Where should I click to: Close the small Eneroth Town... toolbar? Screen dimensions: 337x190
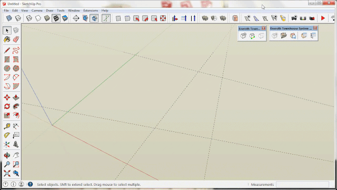click(x=263, y=28)
